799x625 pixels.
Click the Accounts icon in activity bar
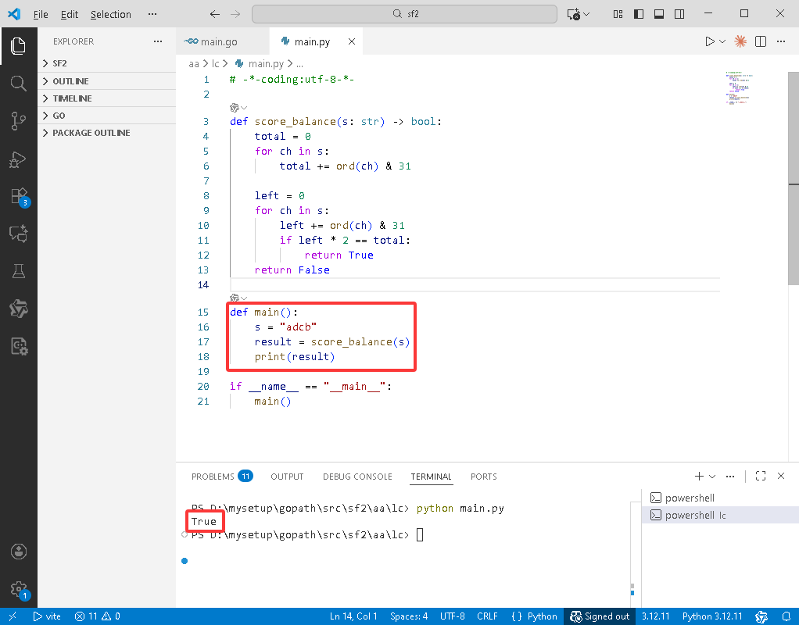coord(18,552)
